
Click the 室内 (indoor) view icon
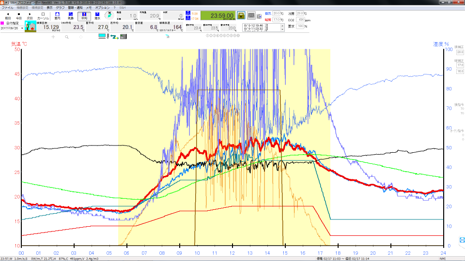57,14
